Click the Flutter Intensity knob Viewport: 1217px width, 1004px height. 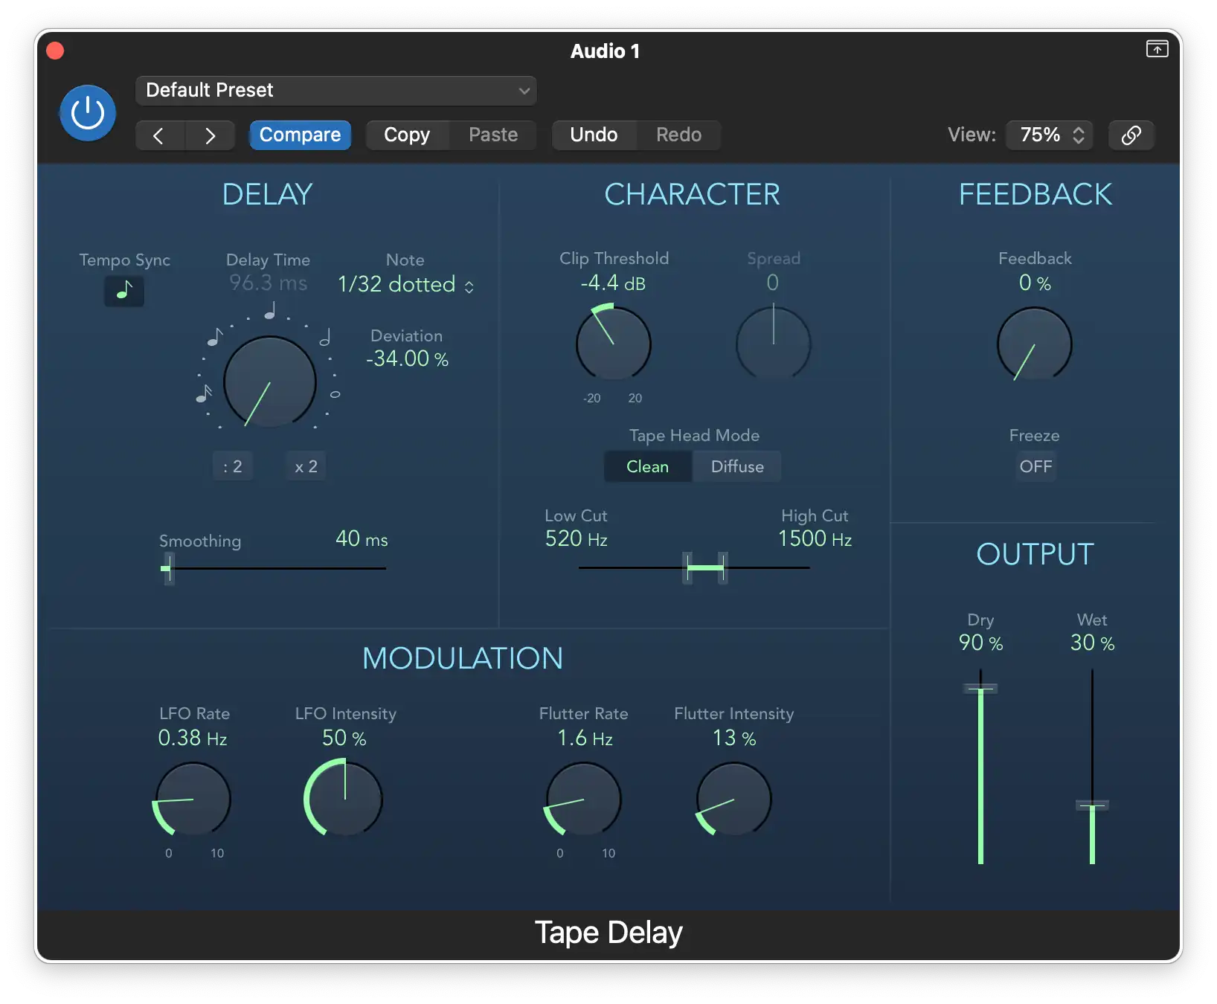(x=733, y=799)
